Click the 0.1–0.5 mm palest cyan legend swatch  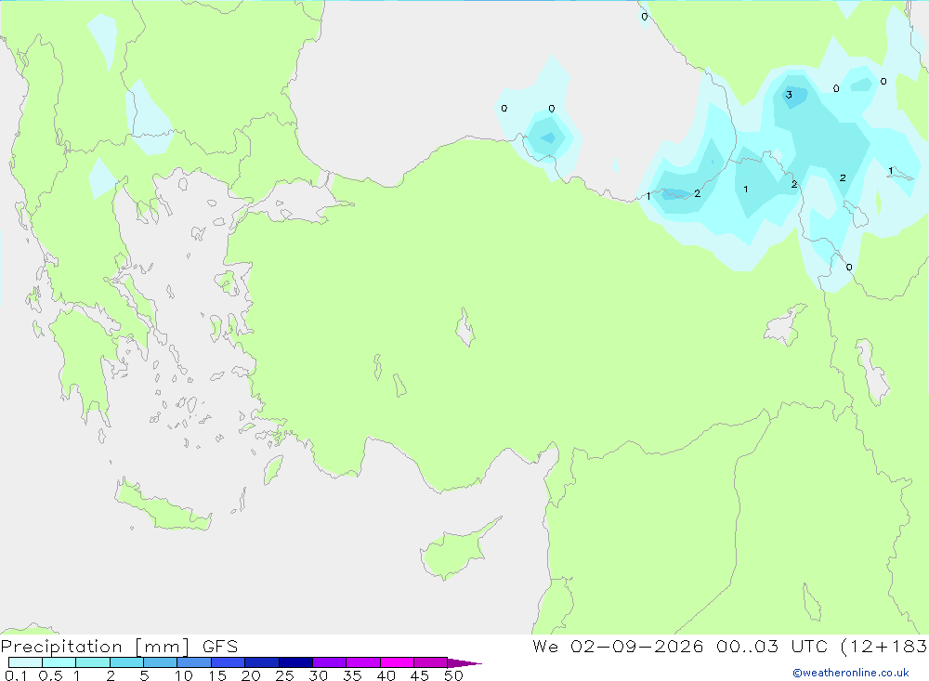click(x=25, y=662)
